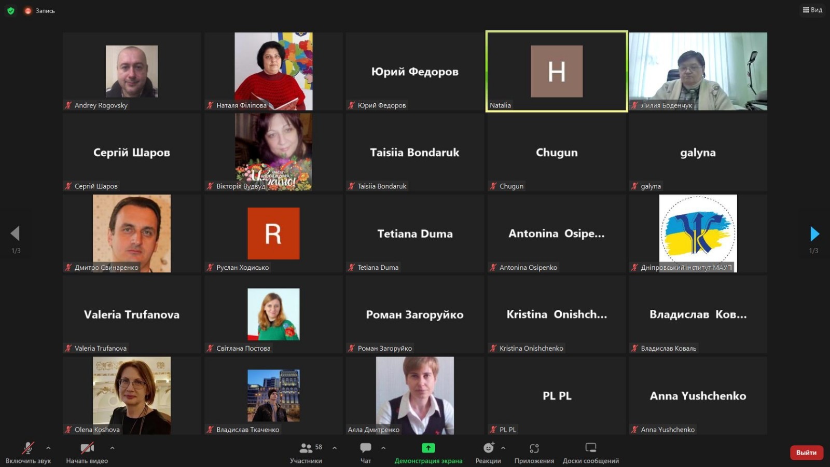830x467 pixels.
Task: Go to previous gallery page arrow
Action: click(x=15, y=234)
